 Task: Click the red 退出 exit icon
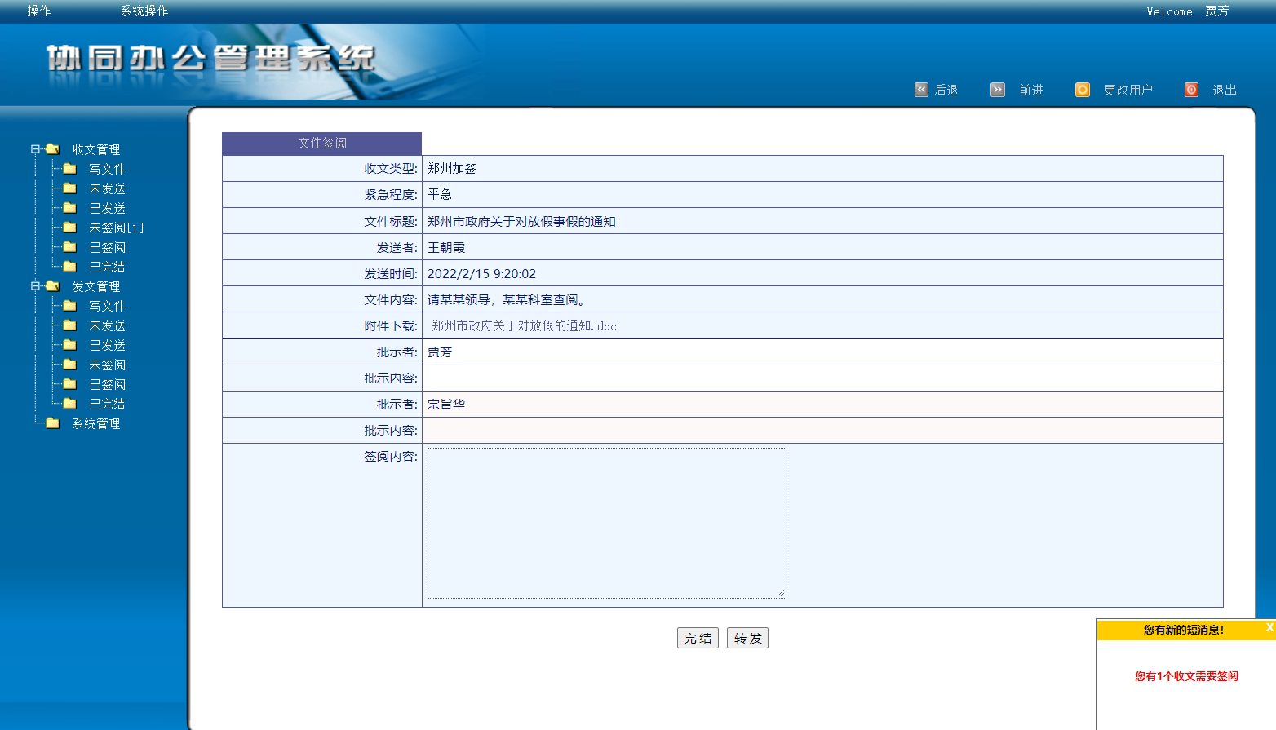tap(1191, 90)
